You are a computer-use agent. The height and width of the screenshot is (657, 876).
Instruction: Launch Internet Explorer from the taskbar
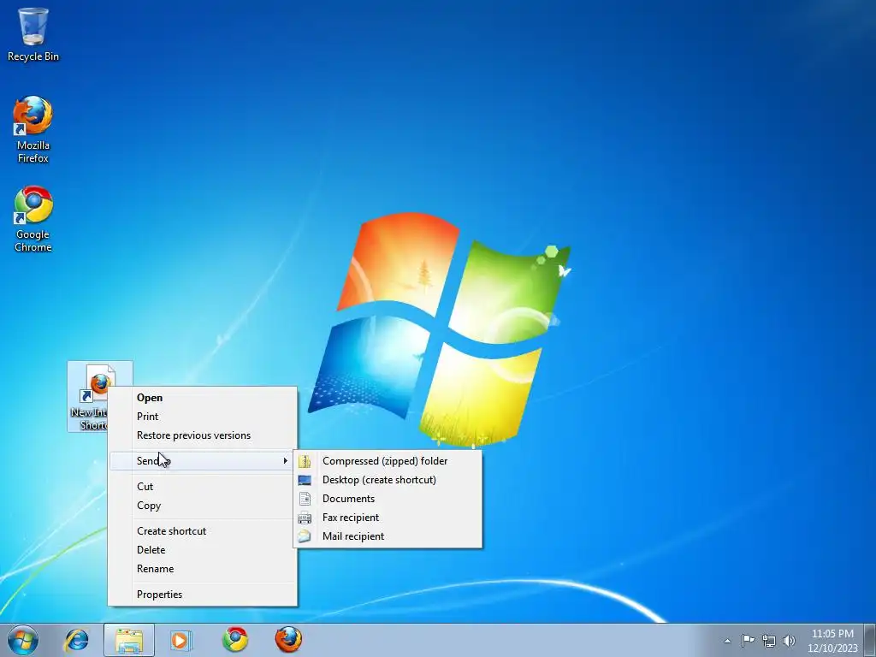[x=76, y=640]
